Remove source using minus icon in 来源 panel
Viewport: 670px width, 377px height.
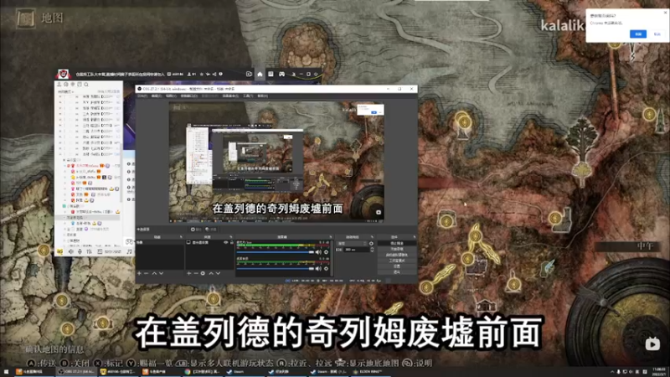(196, 273)
